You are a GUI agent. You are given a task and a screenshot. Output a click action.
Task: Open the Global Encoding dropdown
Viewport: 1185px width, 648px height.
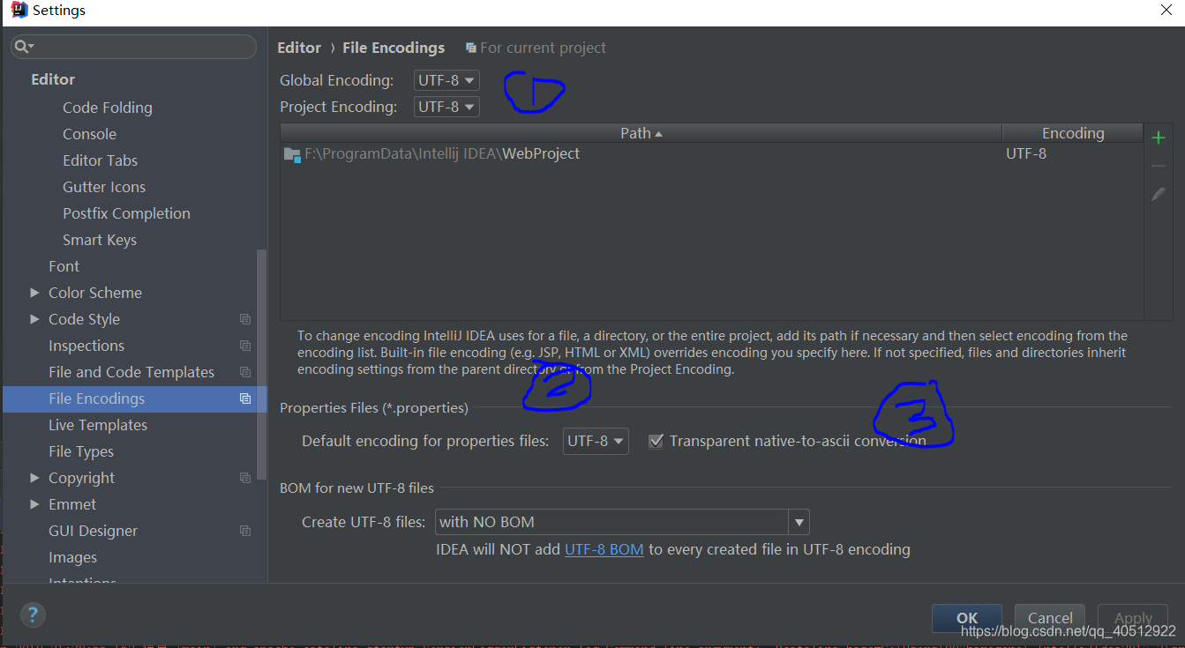click(446, 80)
